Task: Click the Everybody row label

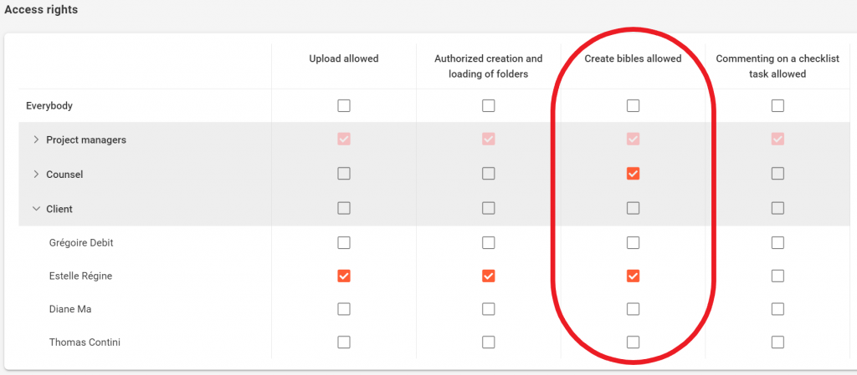Action: point(49,106)
